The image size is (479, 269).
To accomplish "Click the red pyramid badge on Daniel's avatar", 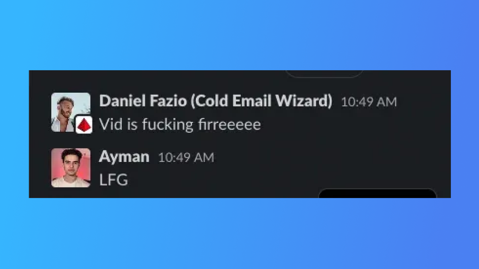I will click(x=84, y=125).
